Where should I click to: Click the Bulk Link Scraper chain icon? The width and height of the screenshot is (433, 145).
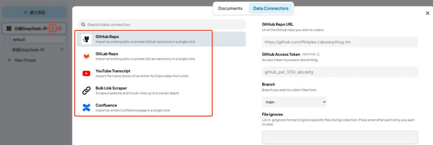(x=87, y=91)
